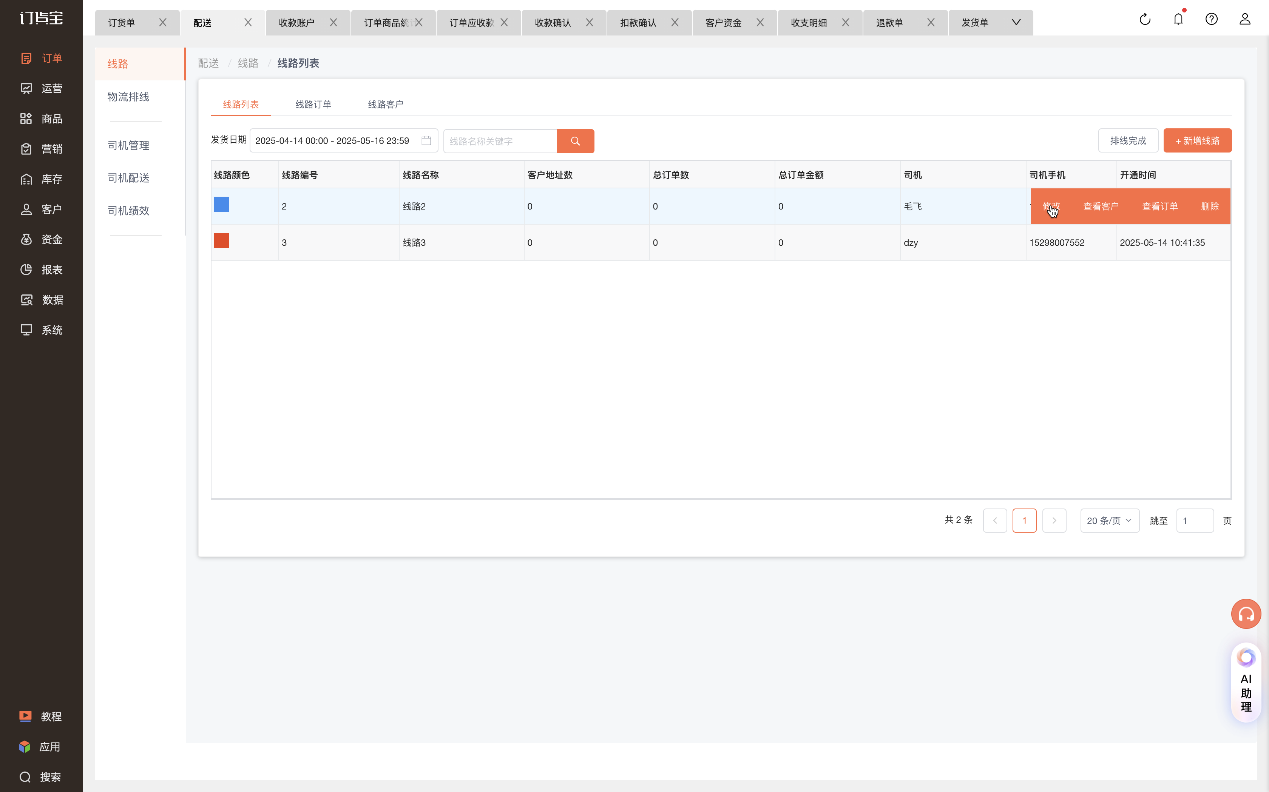This screenshot has width=1269, height=792.
Task: Close the 收款账户 tab
Action: click(333, 23)
